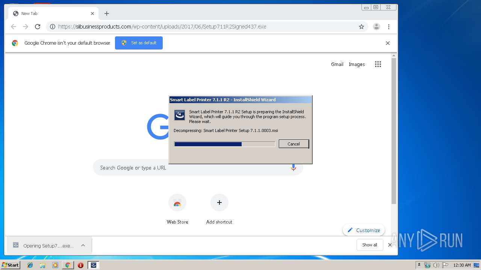The height and width of the screenshot is (270, 481).
Task: Open the Opera icon in taskbar
Action: point(80,265)
